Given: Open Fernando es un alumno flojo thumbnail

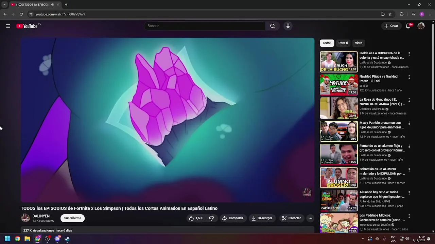Looking at the screenshot, I should coord(339,154).
